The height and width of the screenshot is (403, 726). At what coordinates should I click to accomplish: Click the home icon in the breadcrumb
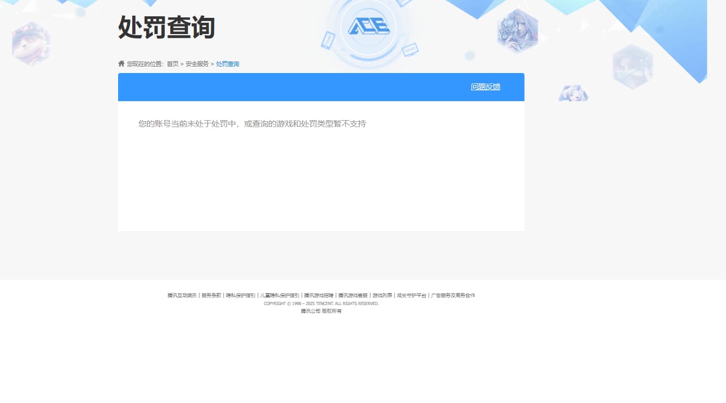[x=121, y=63]
